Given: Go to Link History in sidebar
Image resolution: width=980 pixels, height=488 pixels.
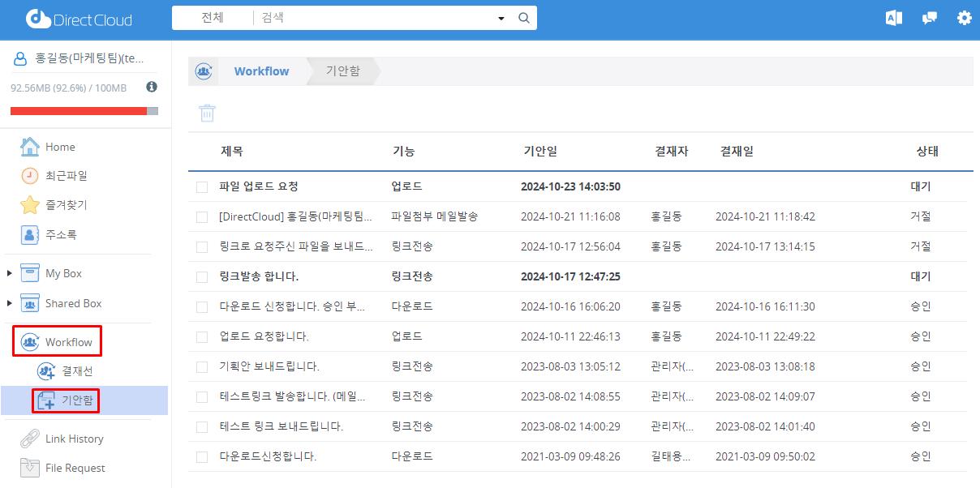Looking at the screenshot, I should (74, 439).
